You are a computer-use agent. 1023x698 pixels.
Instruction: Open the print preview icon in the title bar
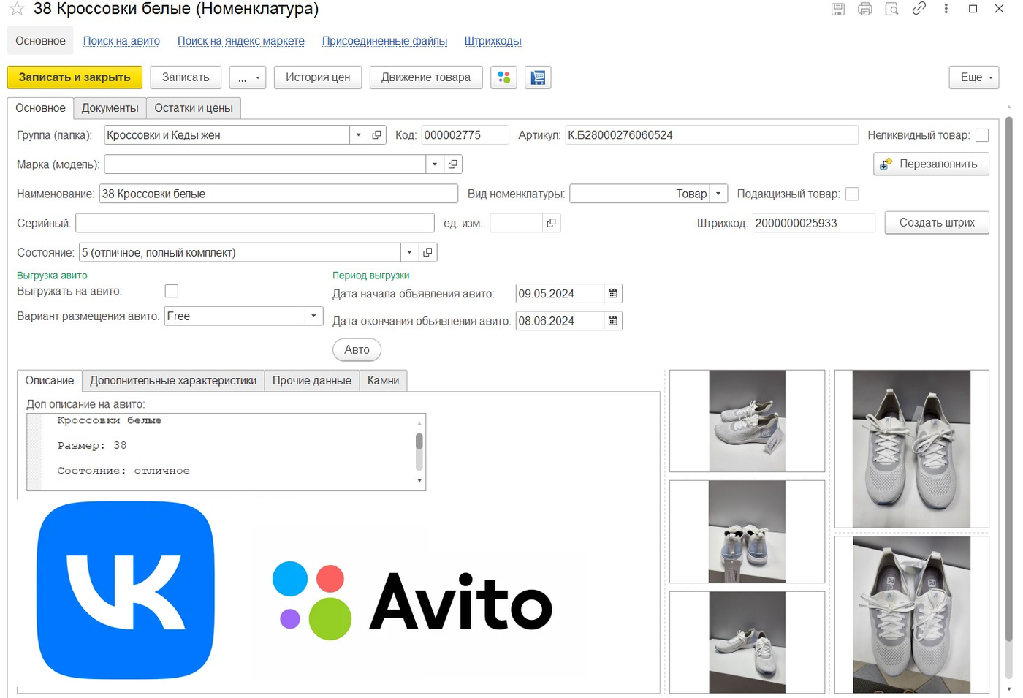coord(892,10)
